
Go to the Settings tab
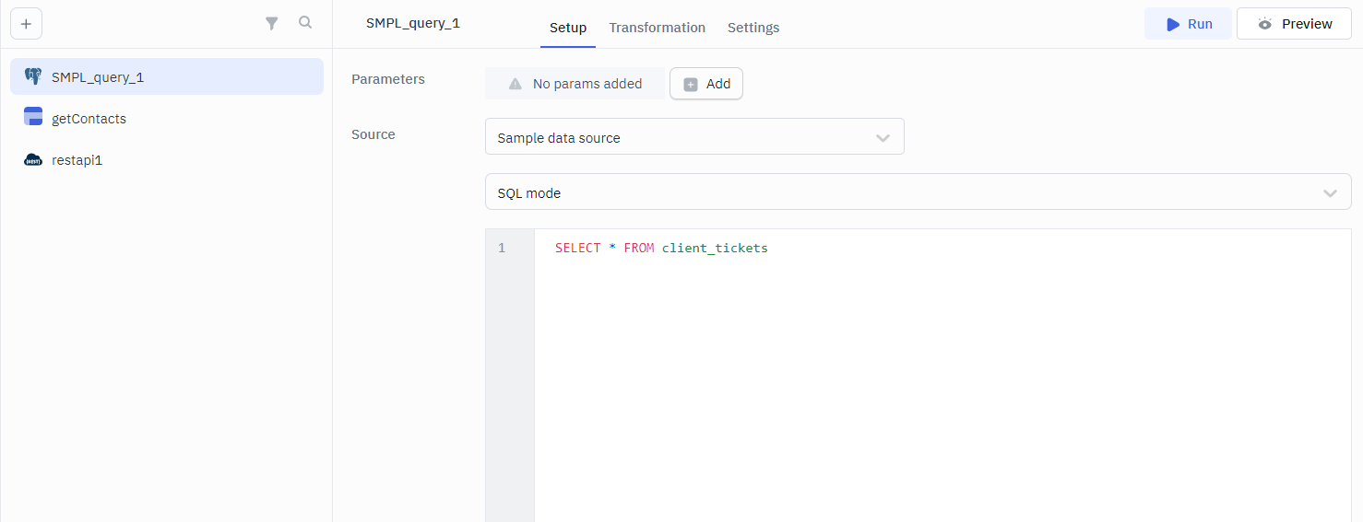click(753, 28)
